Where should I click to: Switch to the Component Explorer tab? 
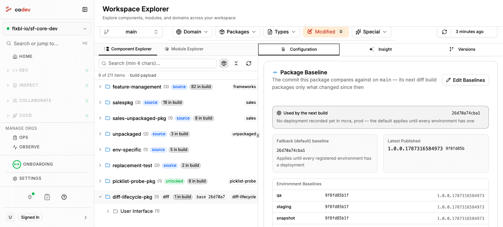(x=128, y=49)
